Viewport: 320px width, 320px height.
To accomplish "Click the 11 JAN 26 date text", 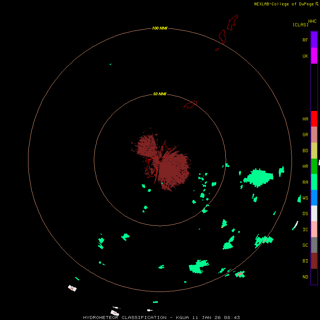I will 207,318.
